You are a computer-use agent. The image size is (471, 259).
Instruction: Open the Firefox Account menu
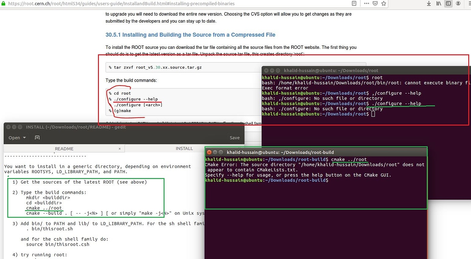click(x=458, y=3)
